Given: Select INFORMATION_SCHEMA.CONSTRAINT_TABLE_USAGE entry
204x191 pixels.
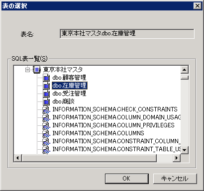Looking at the screenshot, I should [x=116, y=149].
